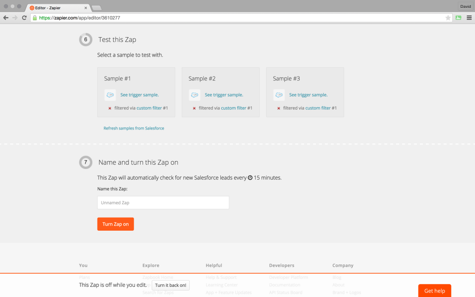This screenshot has height=297, width=475.
Task: Select the Sample #1 card title
Action: point(117,78)
